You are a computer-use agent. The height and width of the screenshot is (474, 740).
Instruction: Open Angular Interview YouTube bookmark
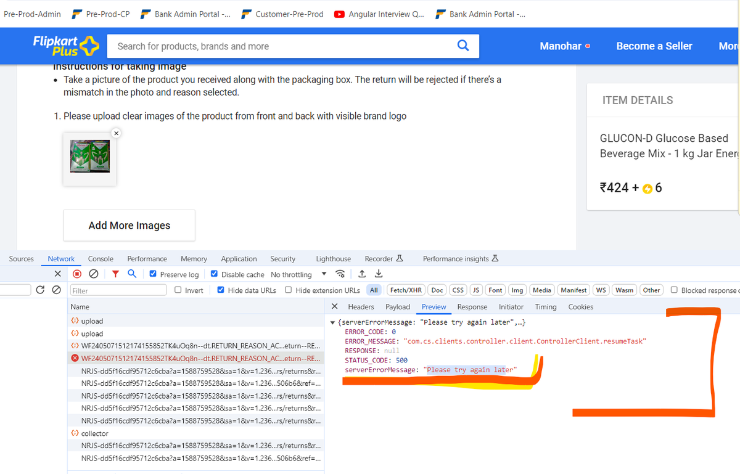click(379, 14)
